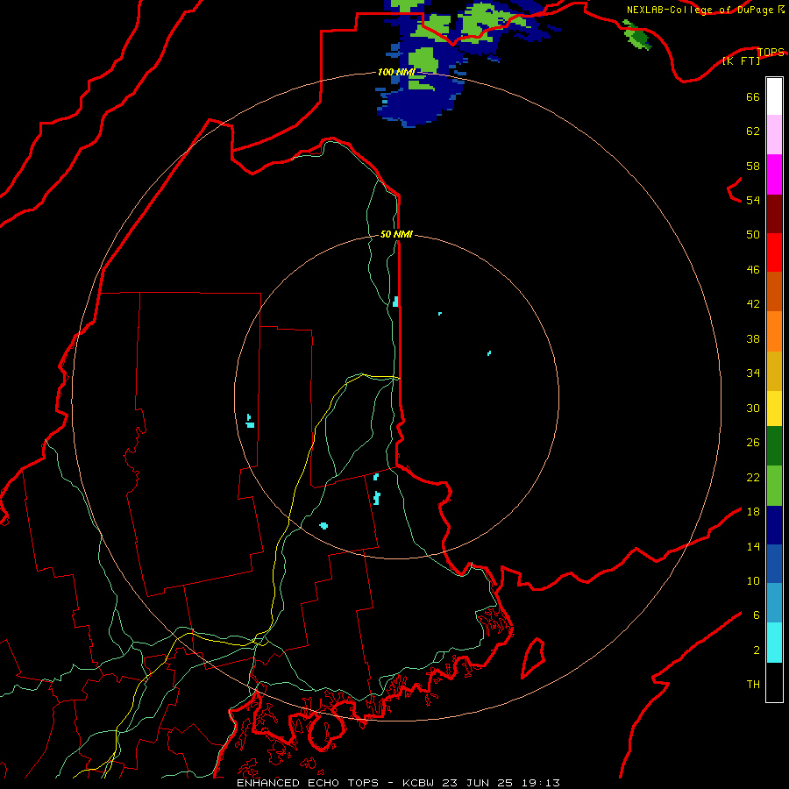Click the legend value 18
789x789 pixels.
(x=753, y=512)
